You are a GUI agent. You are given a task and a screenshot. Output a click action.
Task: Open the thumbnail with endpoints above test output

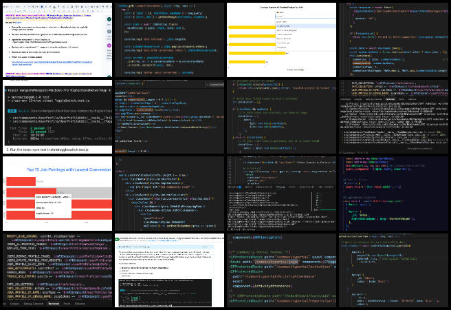pos(393,116)
